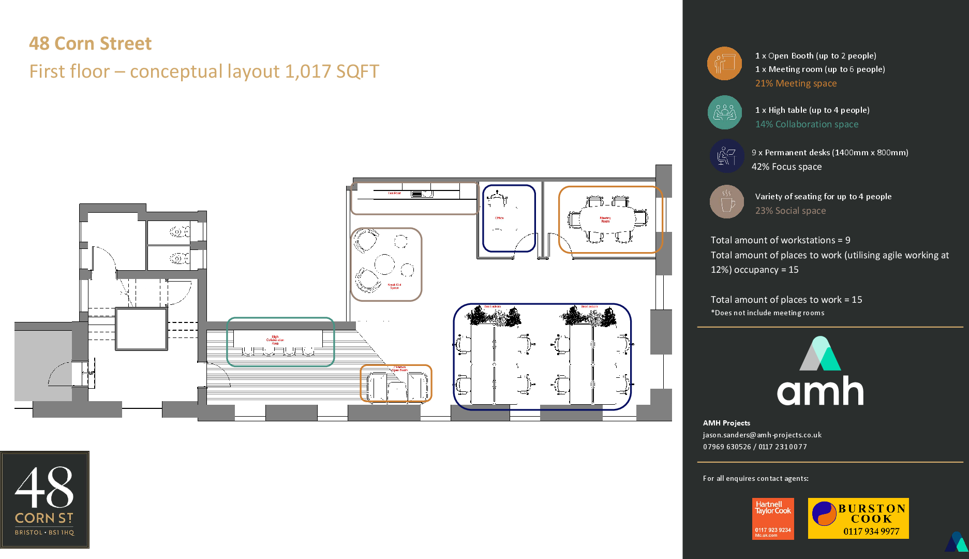The image size is (969, 559).
Task: Click '*Does not include meeting rooms' note
Action: pyautogui.click(x=767, y=313)
